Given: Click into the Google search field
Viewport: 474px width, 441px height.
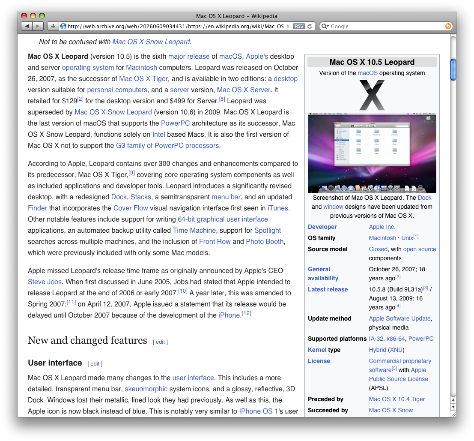Looking at the screenshot, I should [385, 26].
